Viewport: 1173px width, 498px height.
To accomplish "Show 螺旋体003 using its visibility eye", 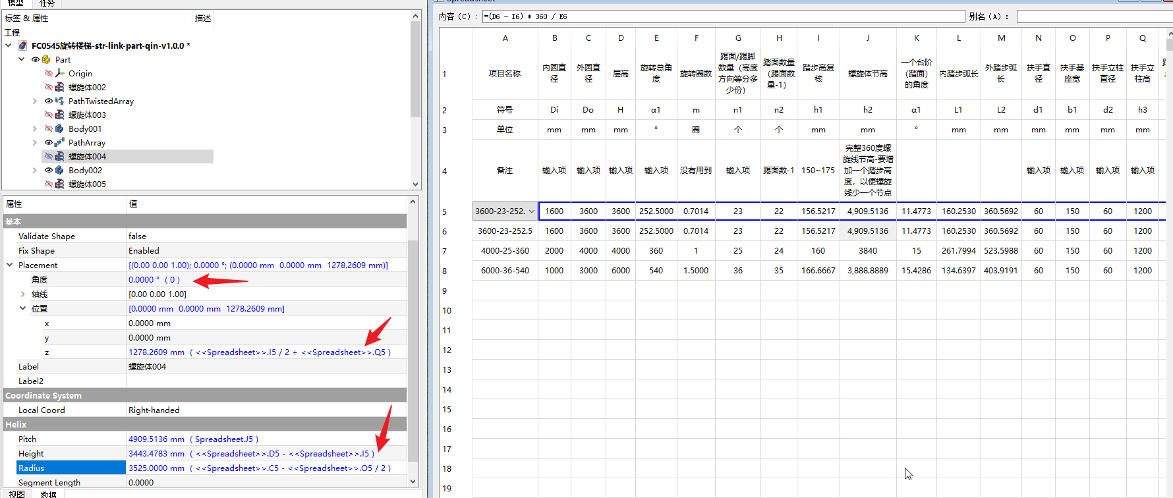I will 49,115.
